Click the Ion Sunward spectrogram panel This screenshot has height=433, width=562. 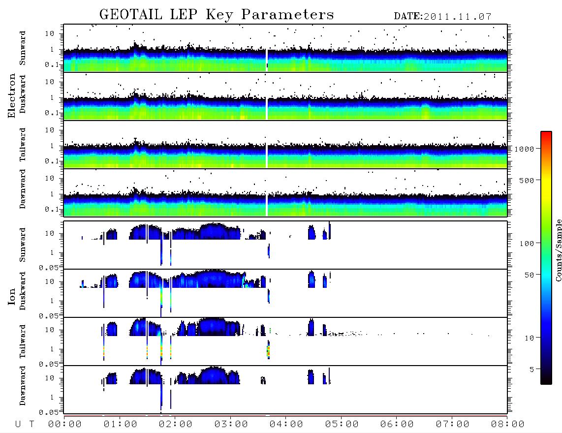coord(285,245)
